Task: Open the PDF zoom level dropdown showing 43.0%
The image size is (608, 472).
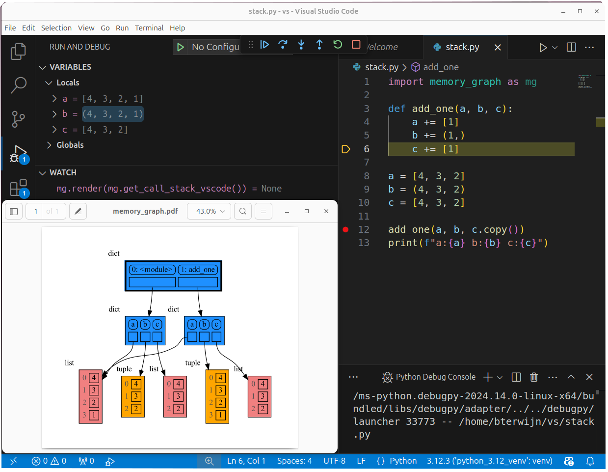Action: point(209,211)
